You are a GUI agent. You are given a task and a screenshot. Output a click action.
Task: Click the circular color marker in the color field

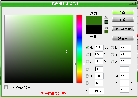point(66,51)
